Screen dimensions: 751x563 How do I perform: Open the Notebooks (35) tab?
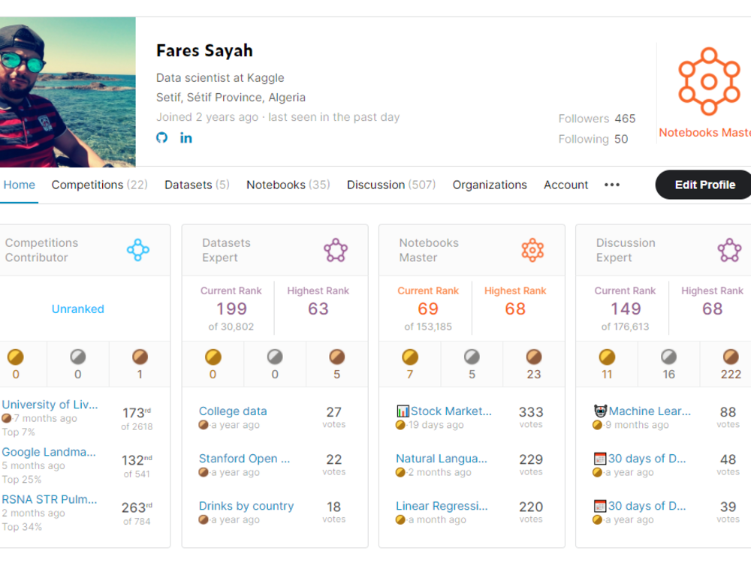click(288, 185)
